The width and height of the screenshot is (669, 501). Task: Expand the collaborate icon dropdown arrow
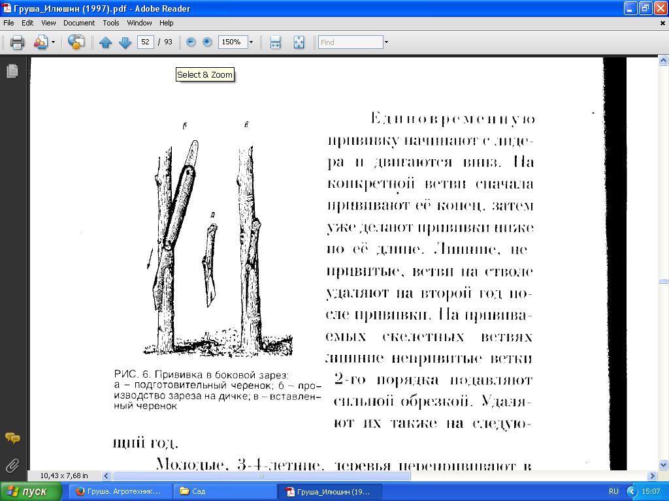point(54,42)
